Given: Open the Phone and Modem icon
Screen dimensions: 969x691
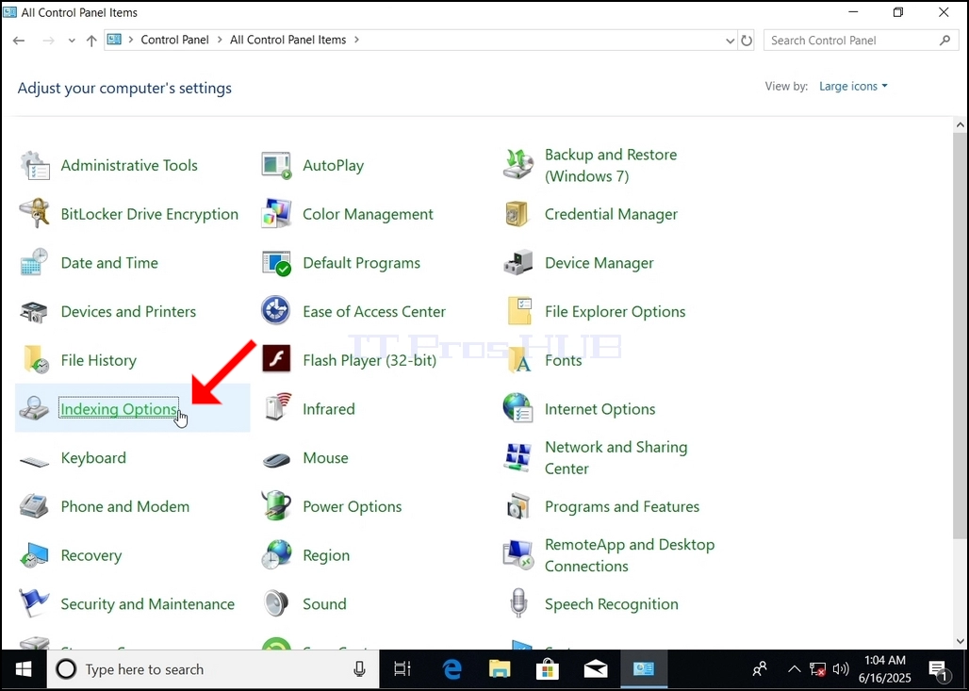Looking at the screenshot, I should click(x=34, y=506).
